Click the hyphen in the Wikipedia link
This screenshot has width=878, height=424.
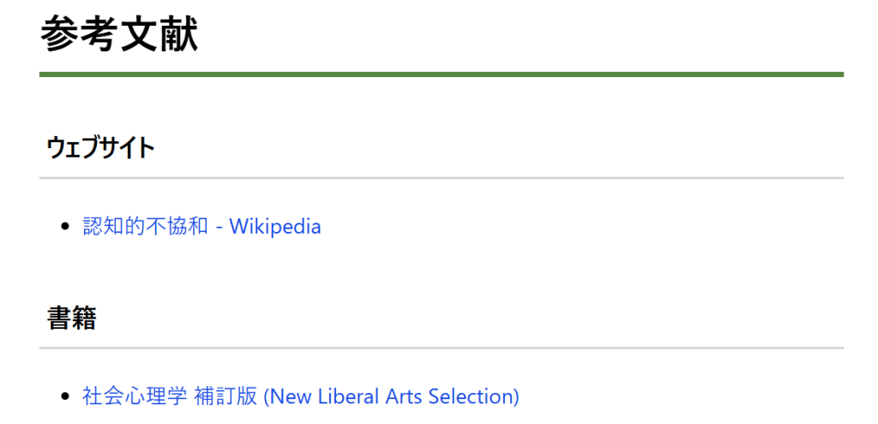pos(219,228)
